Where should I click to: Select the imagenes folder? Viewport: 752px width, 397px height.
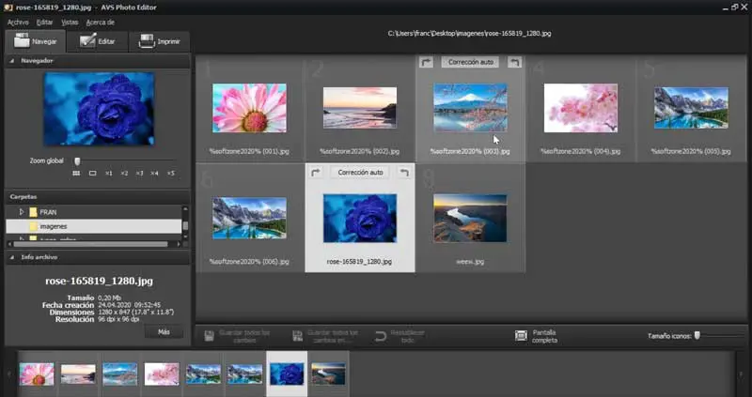coord(94,226)
